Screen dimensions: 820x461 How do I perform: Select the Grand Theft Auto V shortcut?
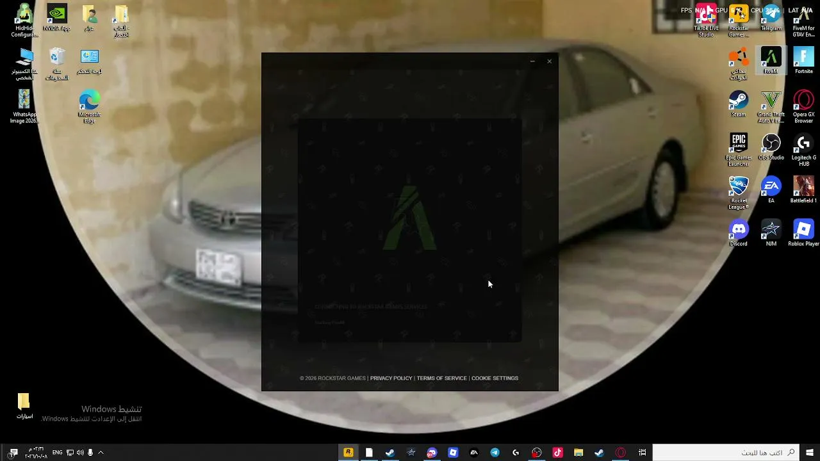771,107
